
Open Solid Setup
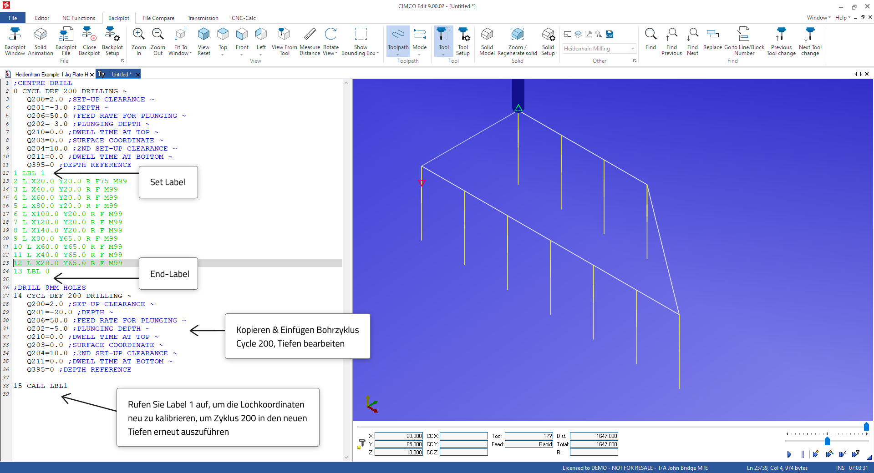point(548,41)
